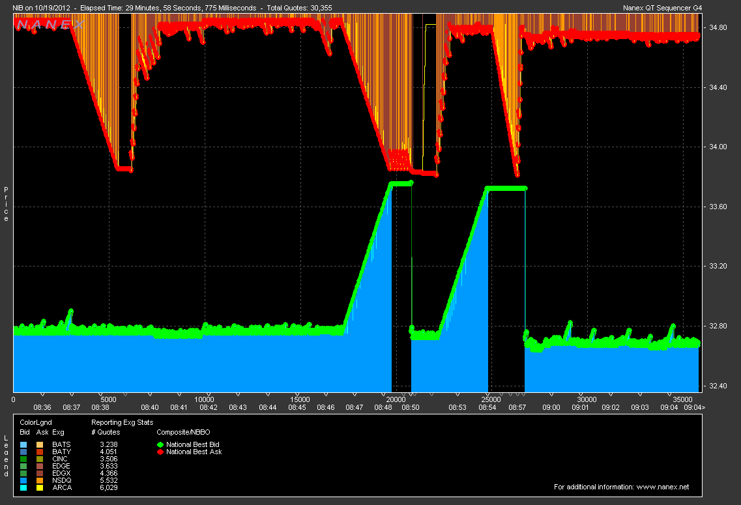Pick the BATY bid color swatch
Viewport: 741px width, 505px height.
pyautogui.click(x=23, y=452)
